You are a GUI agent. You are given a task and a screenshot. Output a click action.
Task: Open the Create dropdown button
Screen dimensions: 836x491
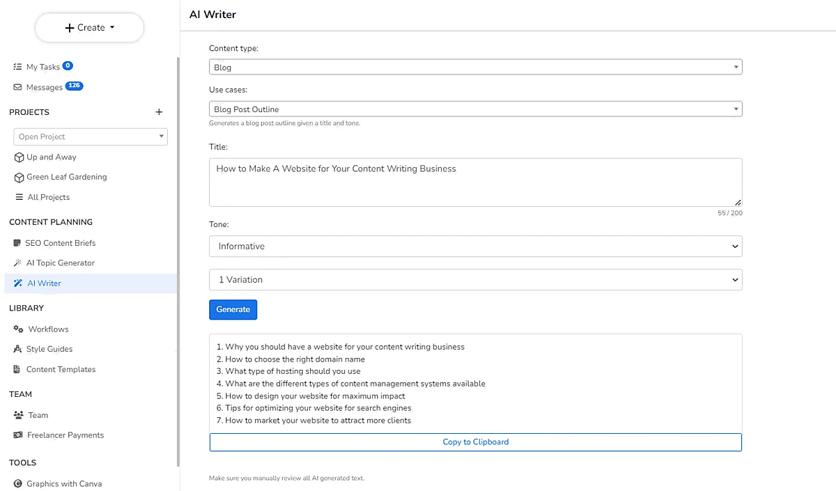(89, 28)
